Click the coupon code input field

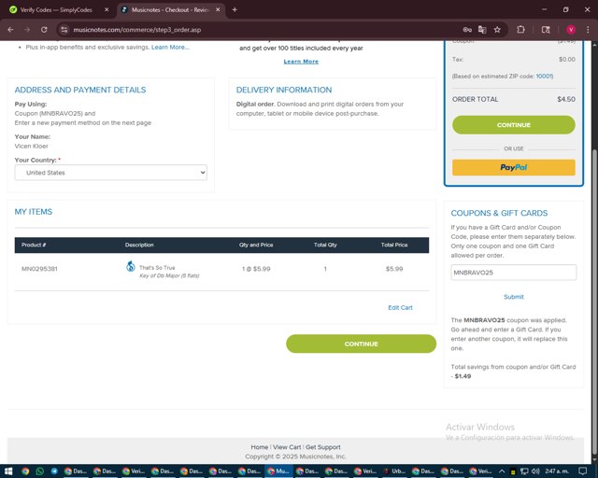point(513,273)
